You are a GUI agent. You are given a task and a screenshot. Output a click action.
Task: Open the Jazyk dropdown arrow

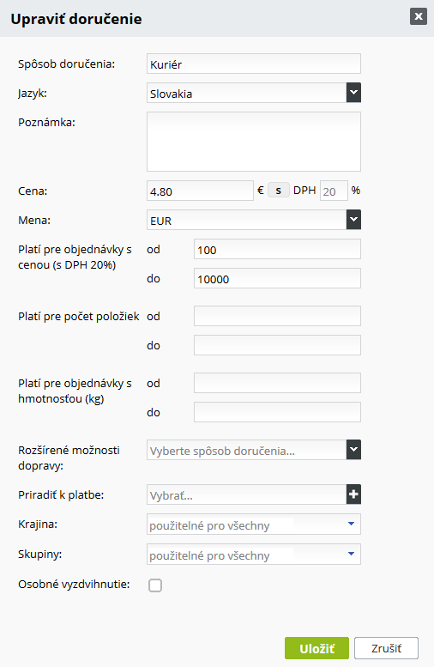tap(353, 93)
